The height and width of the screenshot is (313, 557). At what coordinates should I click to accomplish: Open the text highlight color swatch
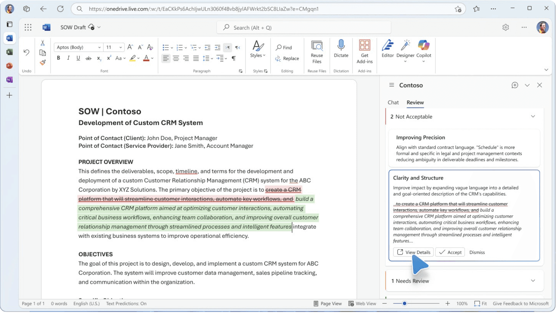(x=133, y=58)
